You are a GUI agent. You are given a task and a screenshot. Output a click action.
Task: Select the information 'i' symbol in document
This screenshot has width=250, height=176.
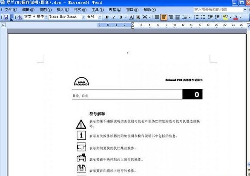tap(81, 135)
